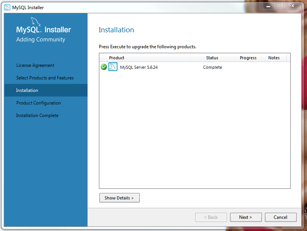The image size is (307, 231).
Task: Close the MySQL Installer window
Action: click(293, 6)
